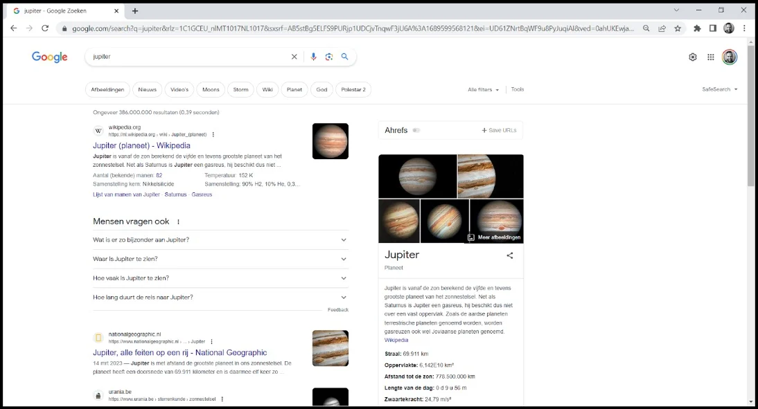
Task: Select the Moons filter chip
Action: (211, 89)
